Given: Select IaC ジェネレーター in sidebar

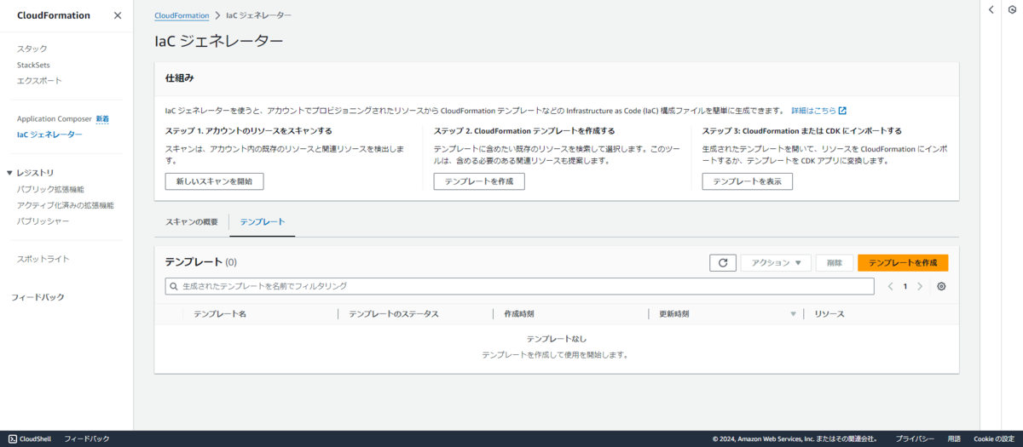Looking at the screenshot, I should click(x=49, y=135).
